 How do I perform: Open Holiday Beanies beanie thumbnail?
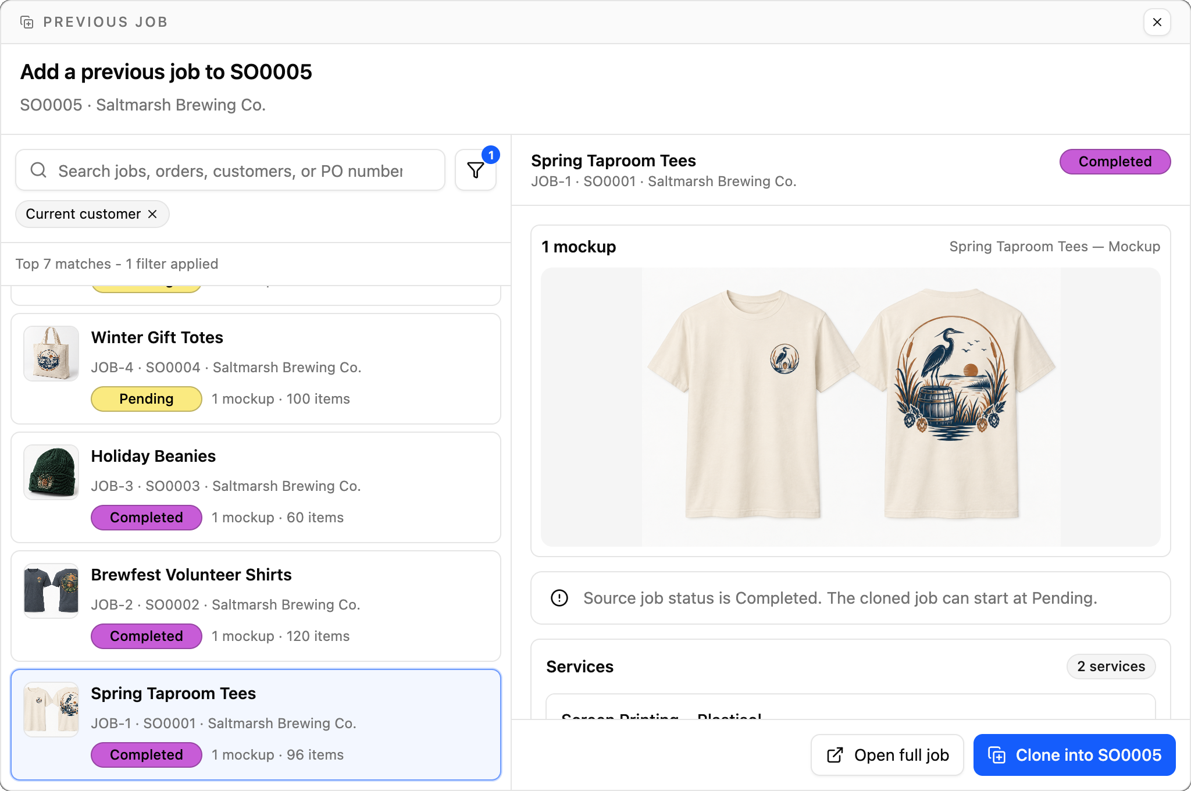pos(51,472)
